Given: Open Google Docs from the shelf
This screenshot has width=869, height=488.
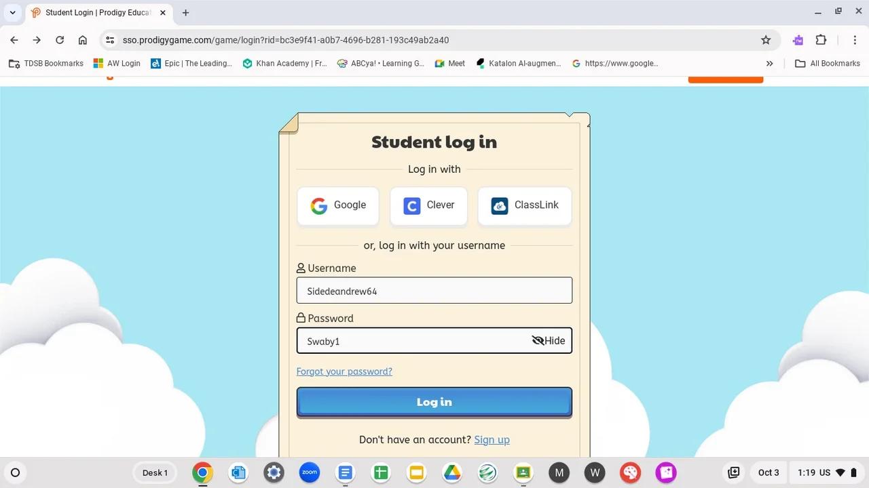Looking at the screenshot, I should pyautogui.click(x=345, y=472).
